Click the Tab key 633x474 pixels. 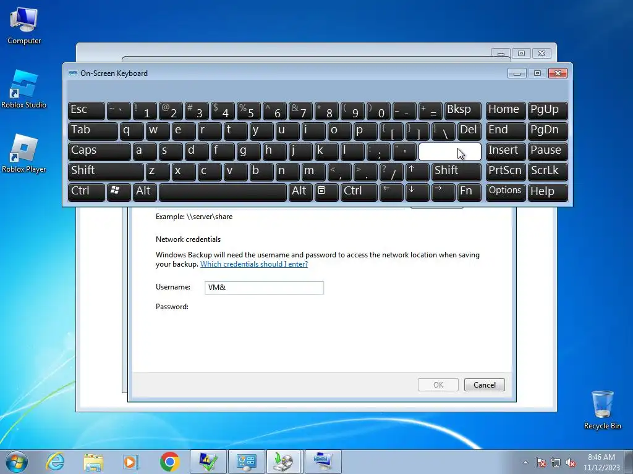coord(93,131)
